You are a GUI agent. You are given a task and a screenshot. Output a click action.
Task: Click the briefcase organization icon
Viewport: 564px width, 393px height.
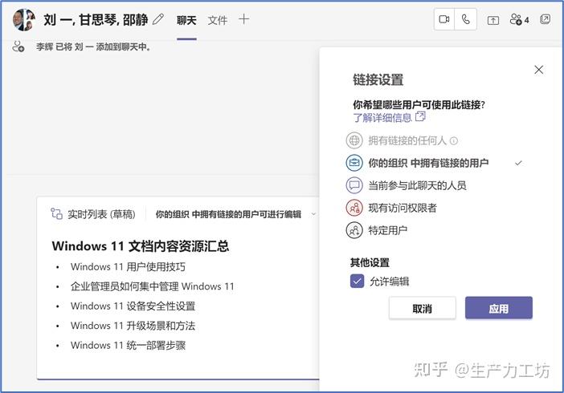(354, 163)
